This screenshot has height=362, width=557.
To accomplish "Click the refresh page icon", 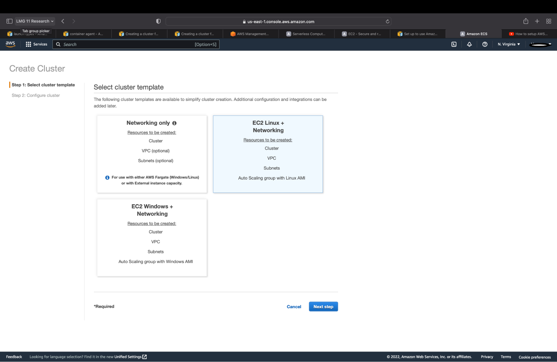I will point(388,21).
